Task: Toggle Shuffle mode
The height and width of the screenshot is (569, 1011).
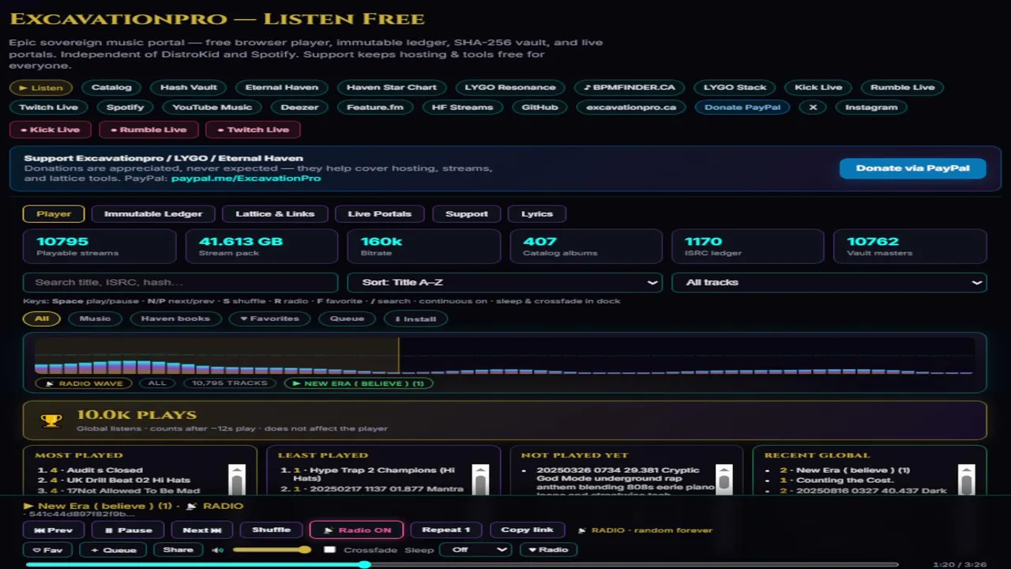Action: point(271,530)
